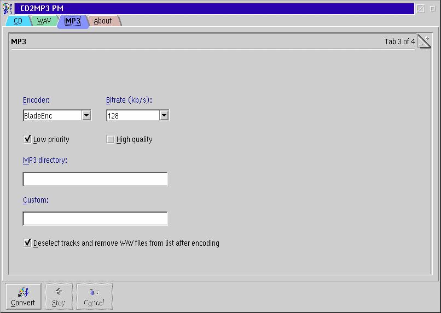Click the MP3 directory label

[x=45, y=160]
